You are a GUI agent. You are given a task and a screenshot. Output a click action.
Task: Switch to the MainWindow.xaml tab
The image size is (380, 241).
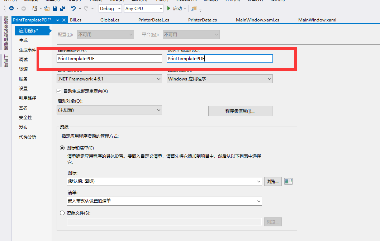click(x=317, y=20)
